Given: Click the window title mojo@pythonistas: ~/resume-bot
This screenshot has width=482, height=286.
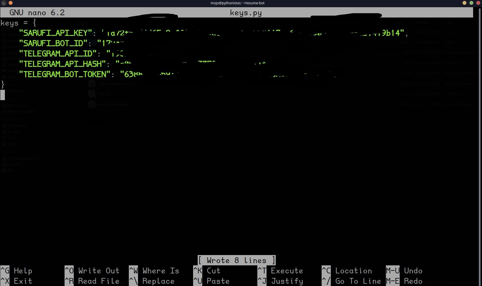Looking at the screenshot, I should click(x=238, y=3).
